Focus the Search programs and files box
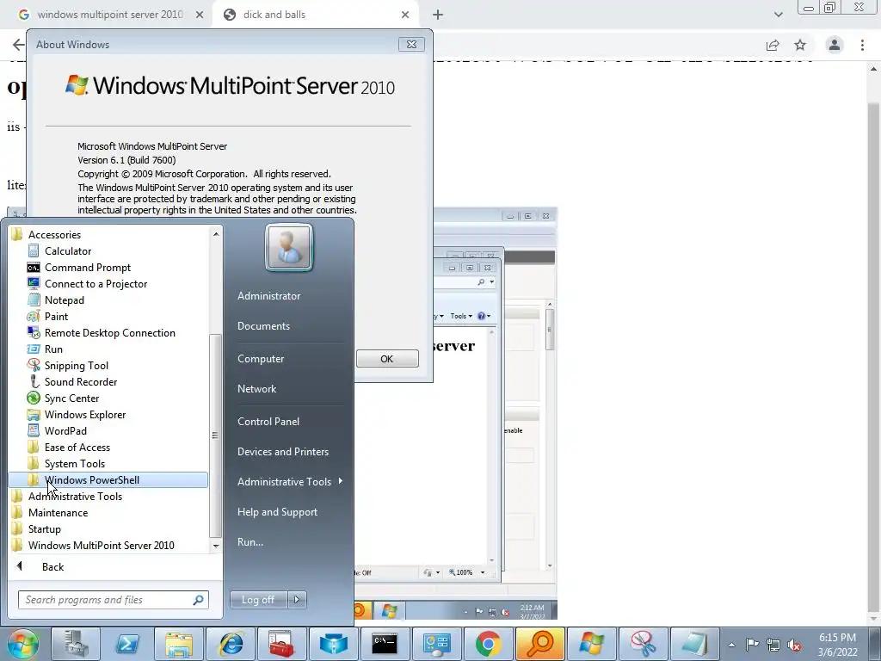The width and height of the screenshot is (881, 661). point(114,600)
